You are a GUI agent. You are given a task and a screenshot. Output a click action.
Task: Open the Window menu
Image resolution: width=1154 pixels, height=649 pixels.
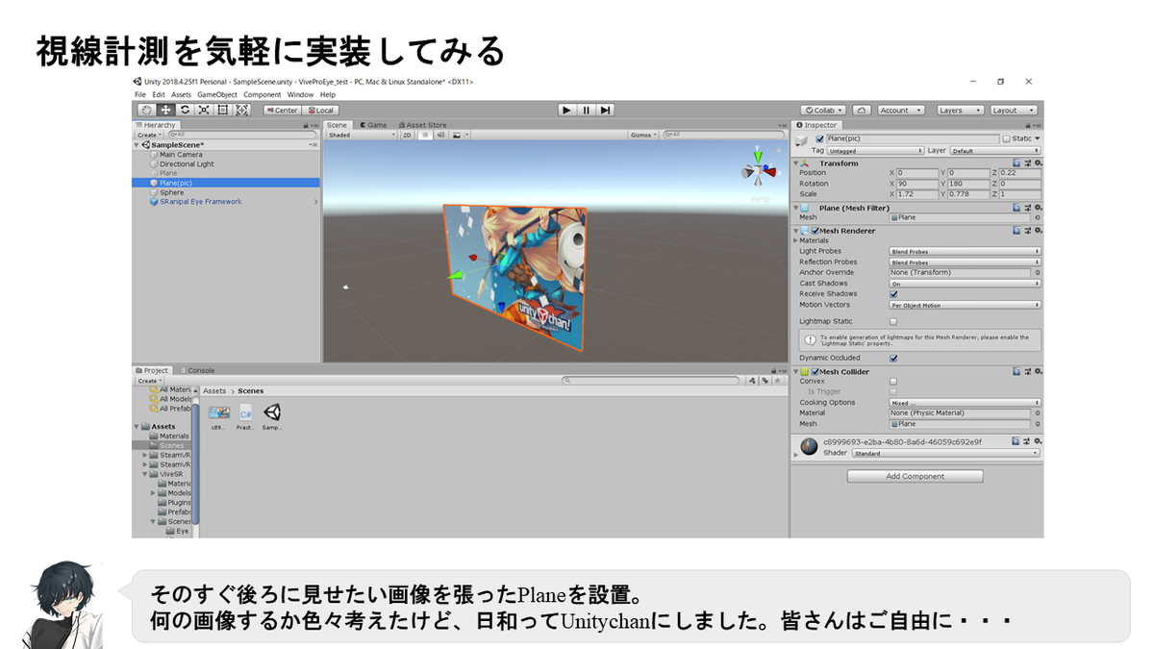(x=300, y=94)
